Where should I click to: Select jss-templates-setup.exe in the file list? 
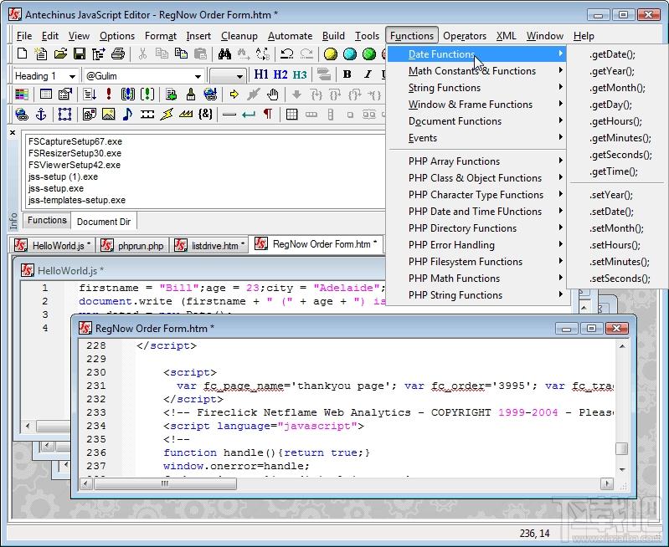pos(77,201)
